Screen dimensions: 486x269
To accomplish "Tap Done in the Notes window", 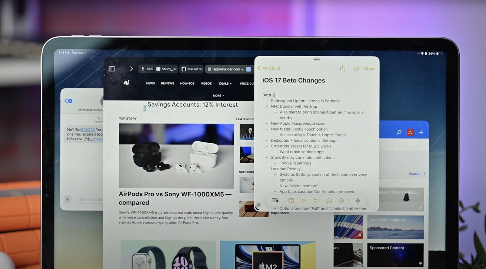I will [x=369, y=68].
